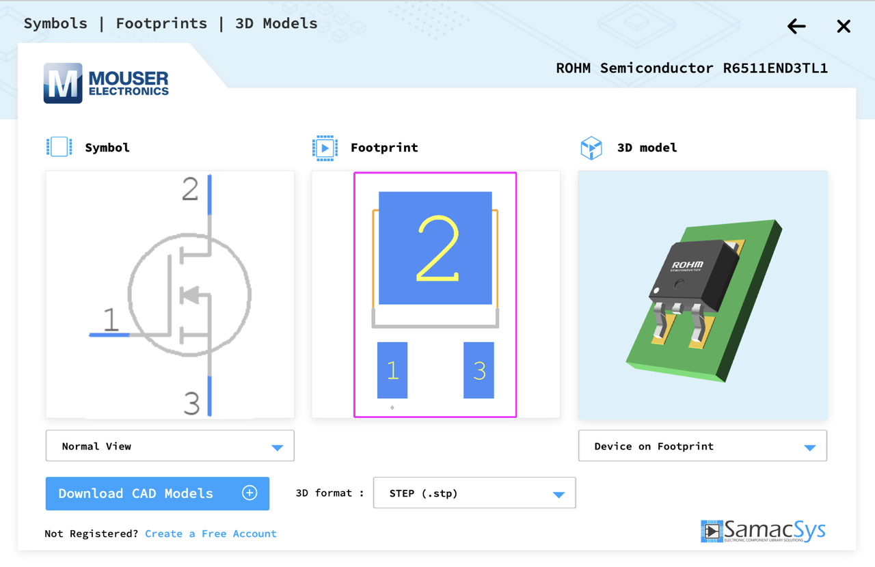Open the Normal View dropdown
Image resolution: width=875 pixels, height=567 pixels.
point(170,446)
